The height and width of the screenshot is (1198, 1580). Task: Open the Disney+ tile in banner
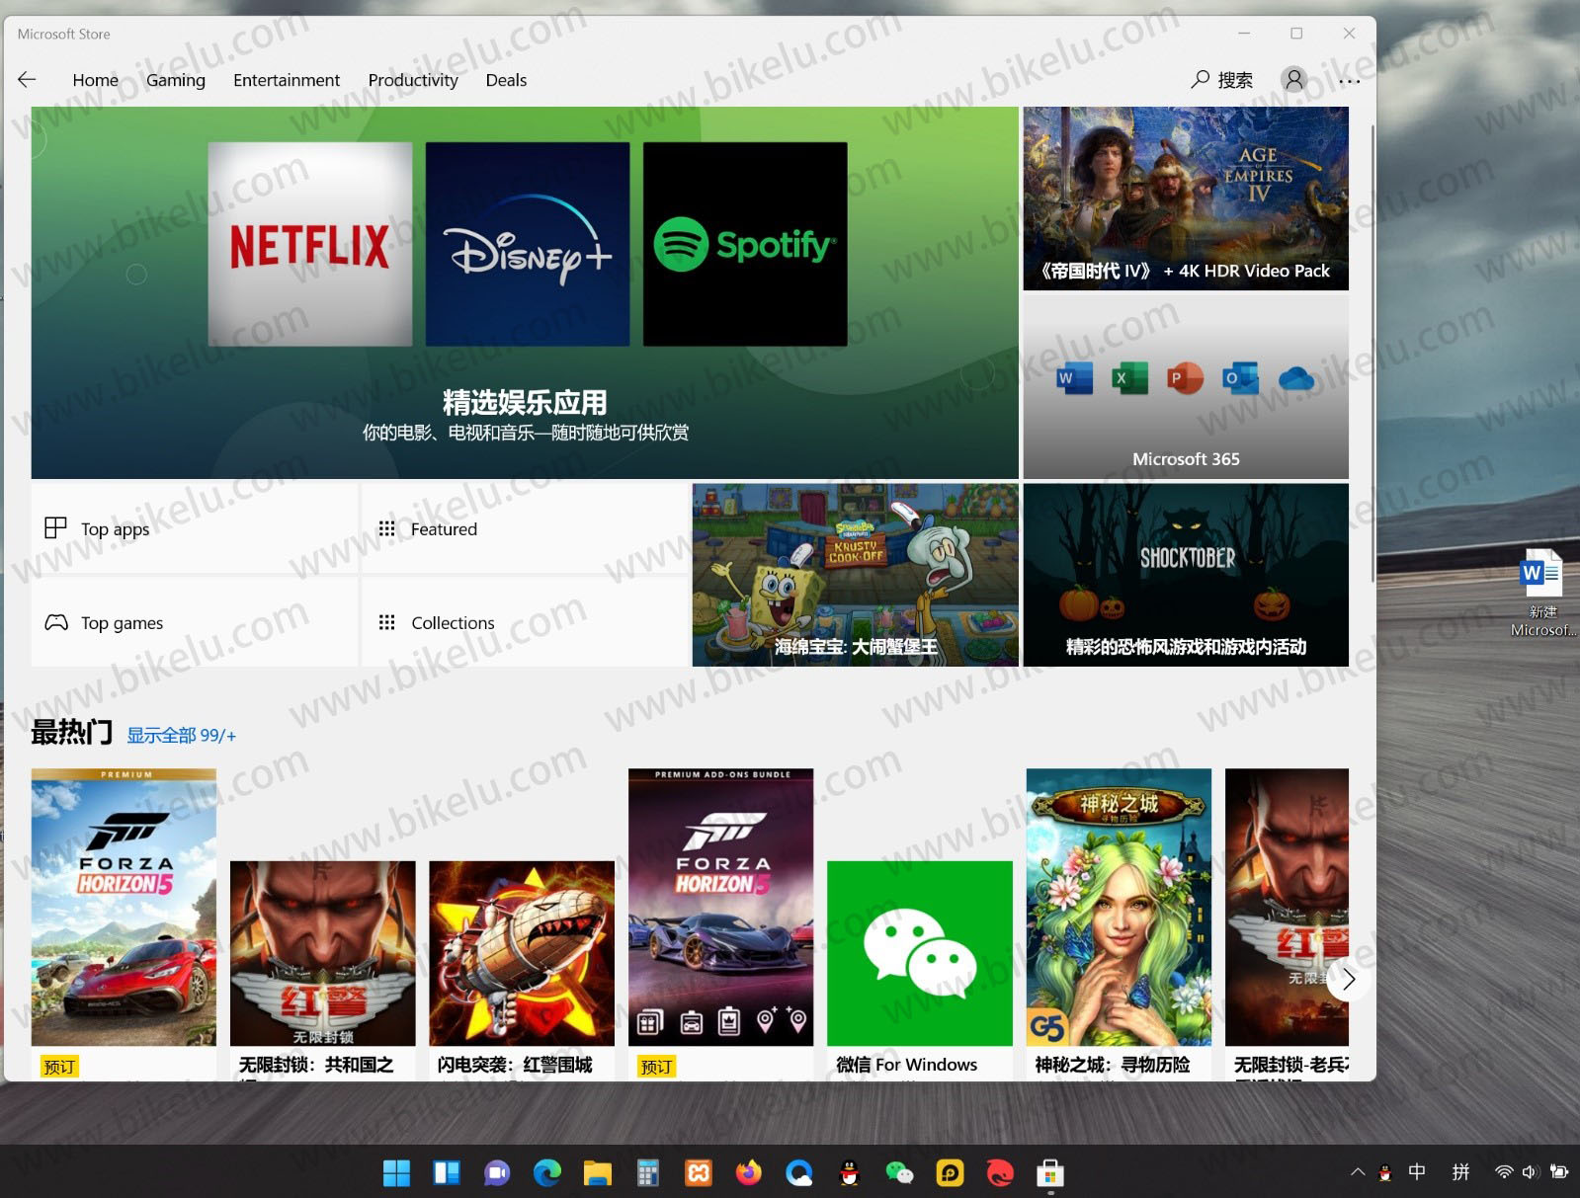click(528, 244)
